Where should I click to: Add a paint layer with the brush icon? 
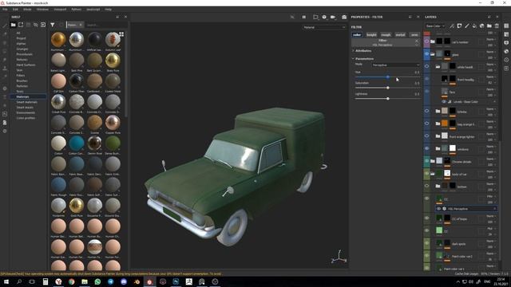click(x=466, y=26)
